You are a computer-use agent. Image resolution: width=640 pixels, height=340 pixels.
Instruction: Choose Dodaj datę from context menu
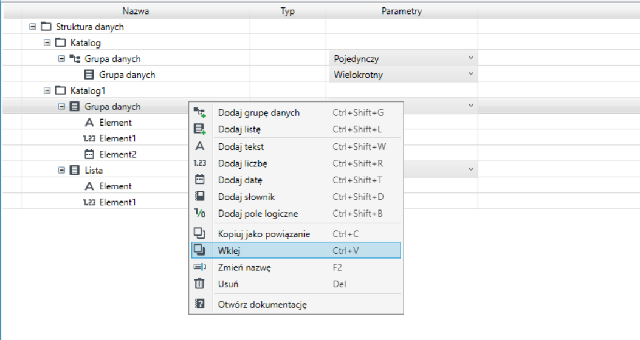(x=296, y=180)
